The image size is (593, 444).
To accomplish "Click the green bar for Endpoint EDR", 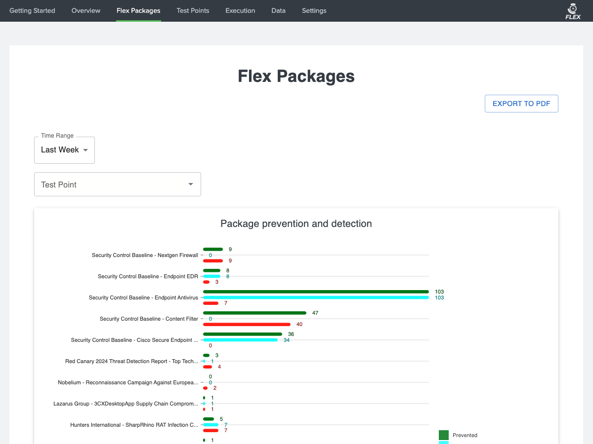I will 212,270.
